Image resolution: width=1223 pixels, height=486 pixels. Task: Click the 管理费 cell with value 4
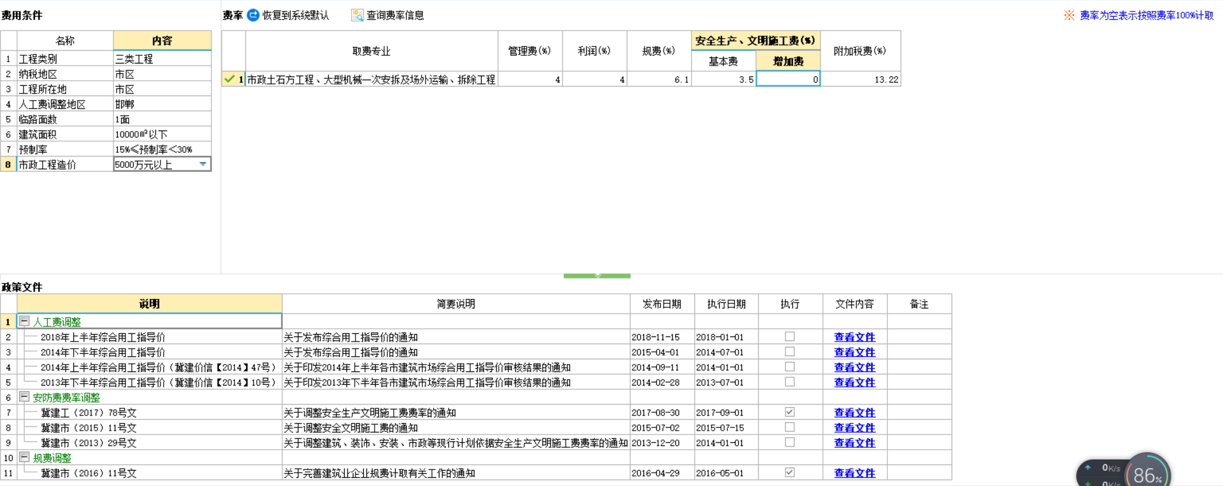[530, 79]
